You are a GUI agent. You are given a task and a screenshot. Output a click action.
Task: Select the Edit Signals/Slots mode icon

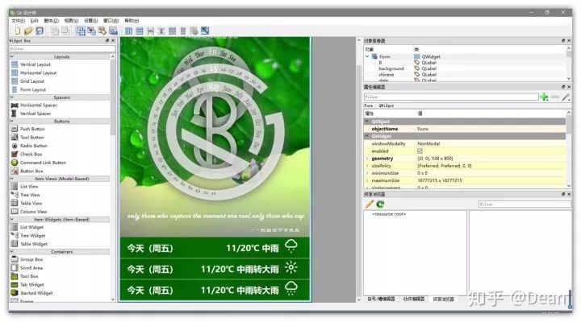91,31
